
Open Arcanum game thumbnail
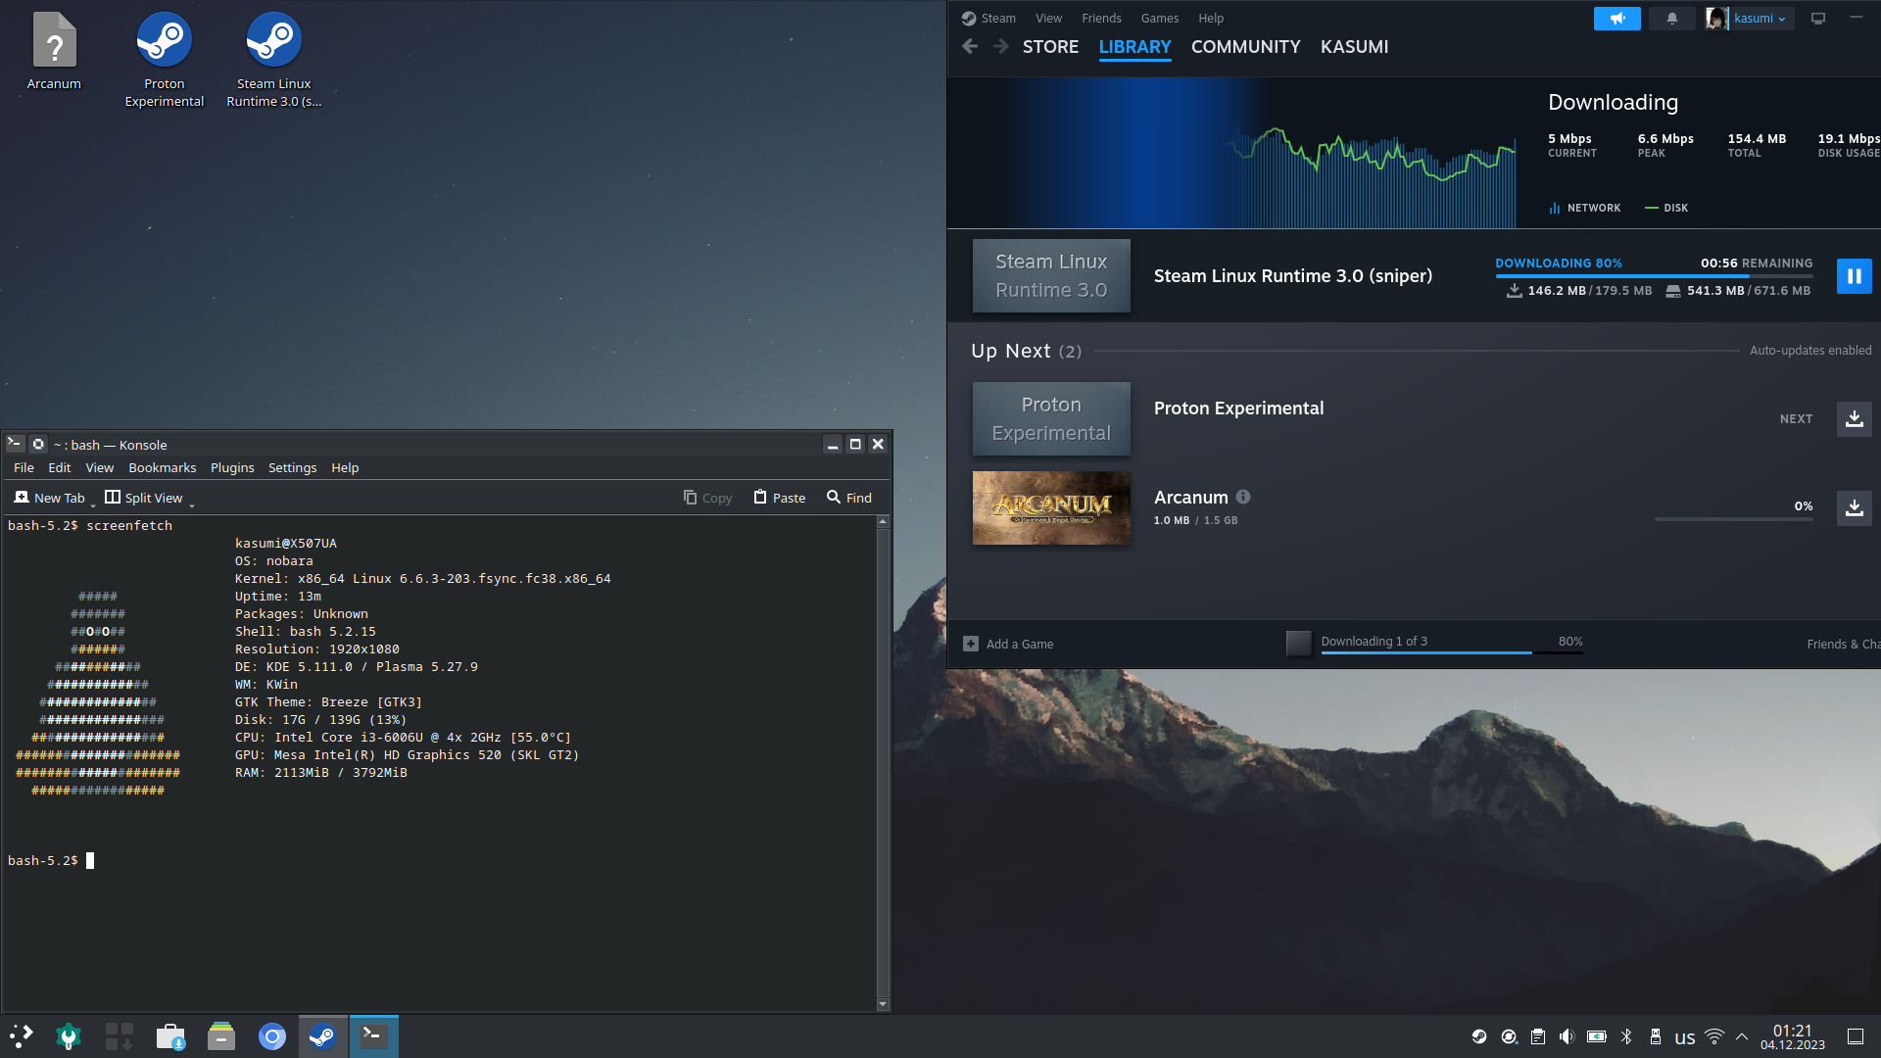click(x=1051, y=508)
